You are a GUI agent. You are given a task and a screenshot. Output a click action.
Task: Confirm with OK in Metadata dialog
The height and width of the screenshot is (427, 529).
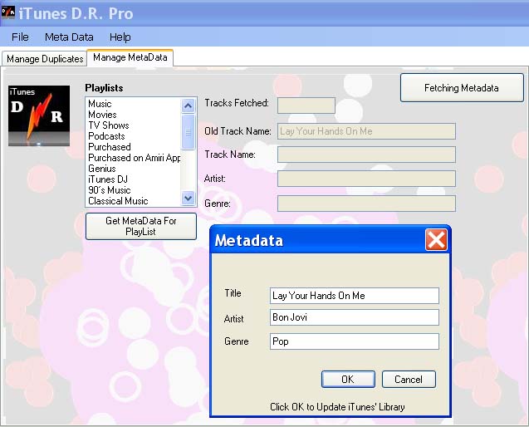point(348,379)
